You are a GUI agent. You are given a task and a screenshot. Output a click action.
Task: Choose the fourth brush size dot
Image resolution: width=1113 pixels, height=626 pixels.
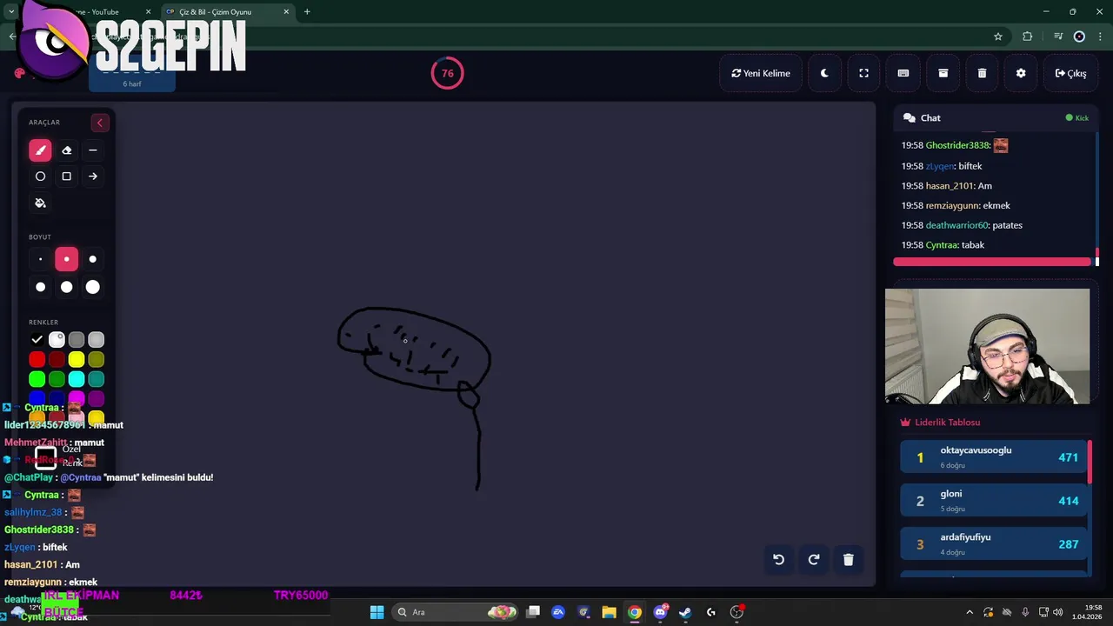pyautogui.click(x=40, y=287)
